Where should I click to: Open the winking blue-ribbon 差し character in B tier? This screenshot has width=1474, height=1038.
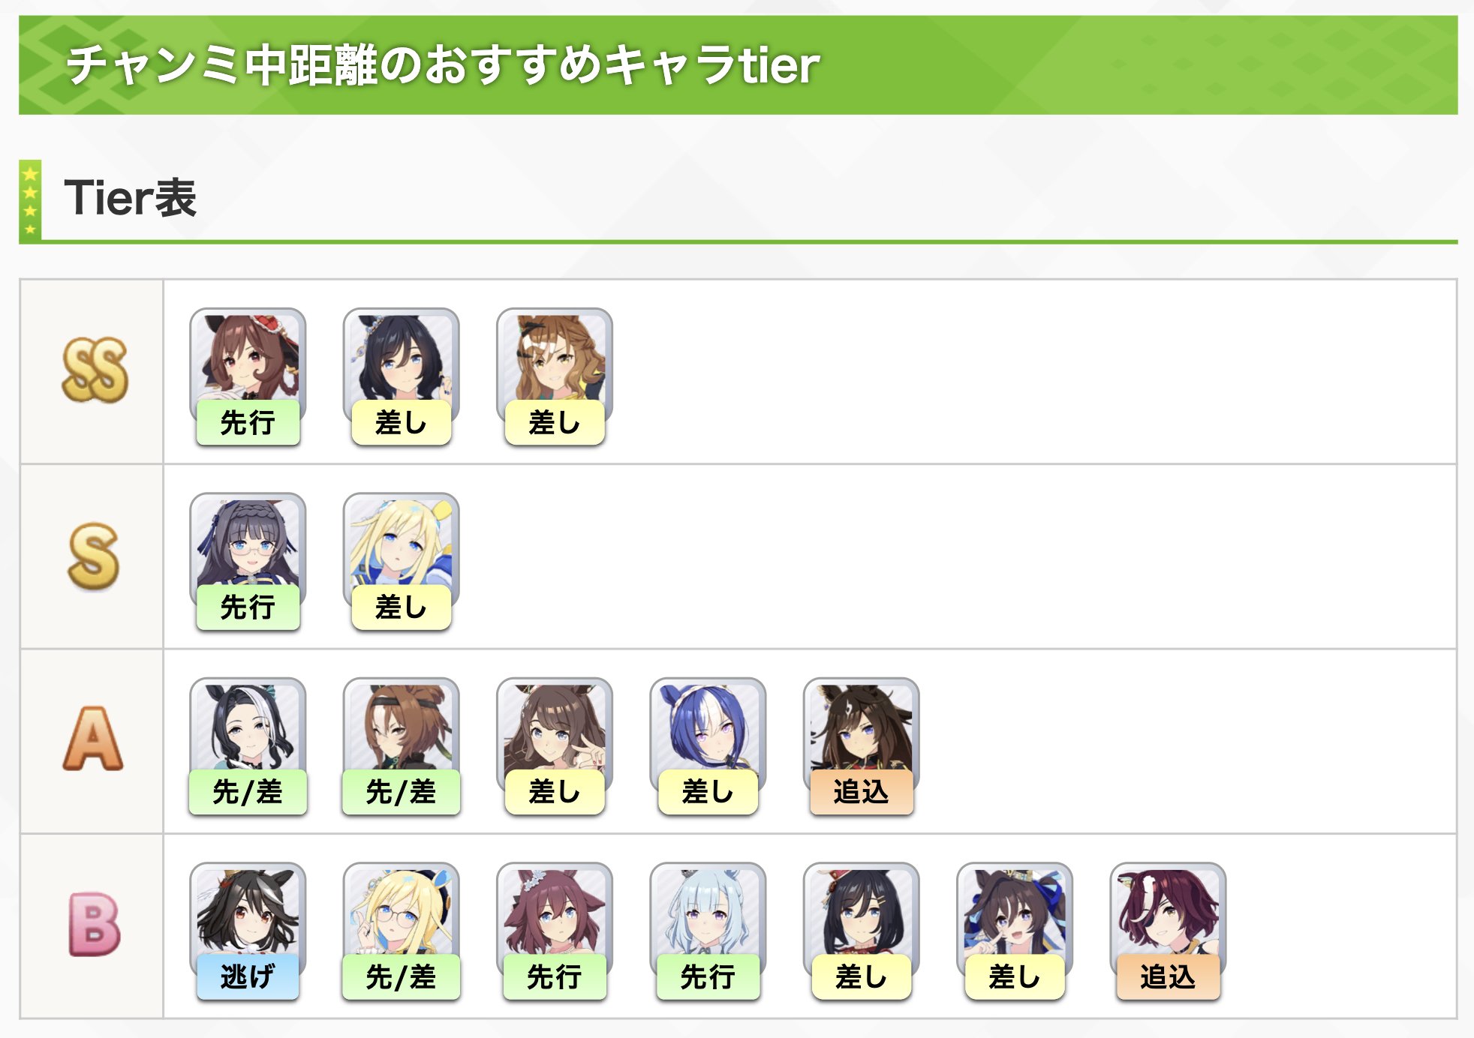pos(1015,931)
